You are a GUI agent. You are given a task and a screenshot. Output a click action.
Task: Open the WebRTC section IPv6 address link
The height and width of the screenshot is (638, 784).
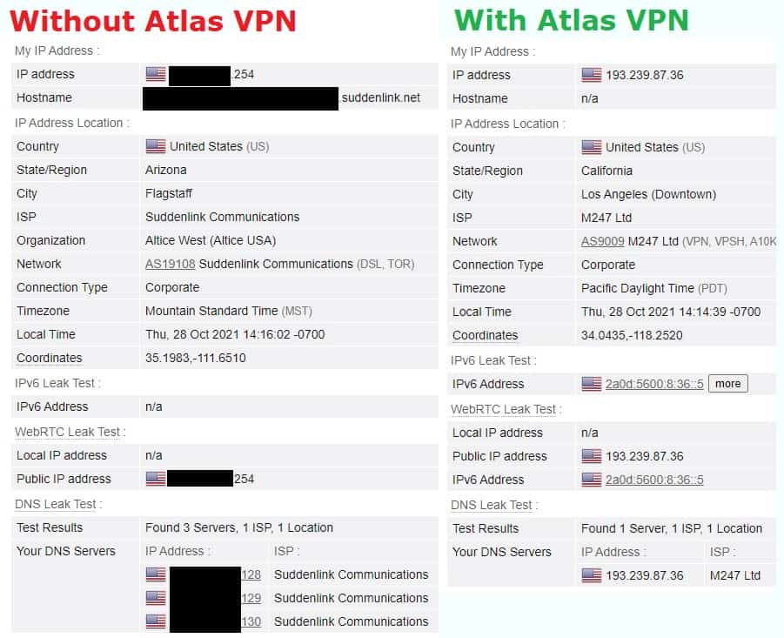[654, 480]
